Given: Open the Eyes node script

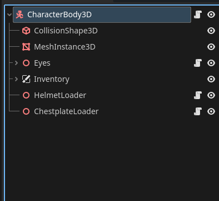Looking at the screenshot, I should click(198, 63).
